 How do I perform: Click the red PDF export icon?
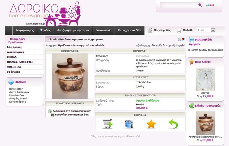pos(183,39)
